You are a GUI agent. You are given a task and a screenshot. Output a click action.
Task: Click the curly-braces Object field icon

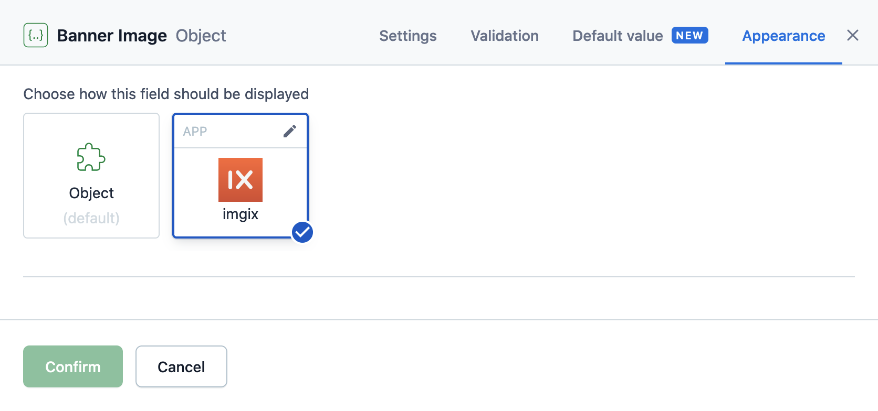(36, 36)
